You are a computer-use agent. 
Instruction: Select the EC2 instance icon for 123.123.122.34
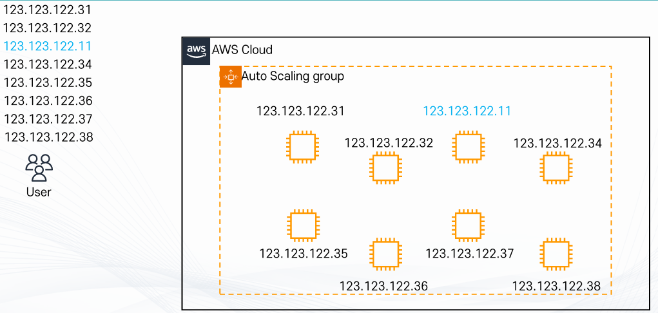point(556,168)
